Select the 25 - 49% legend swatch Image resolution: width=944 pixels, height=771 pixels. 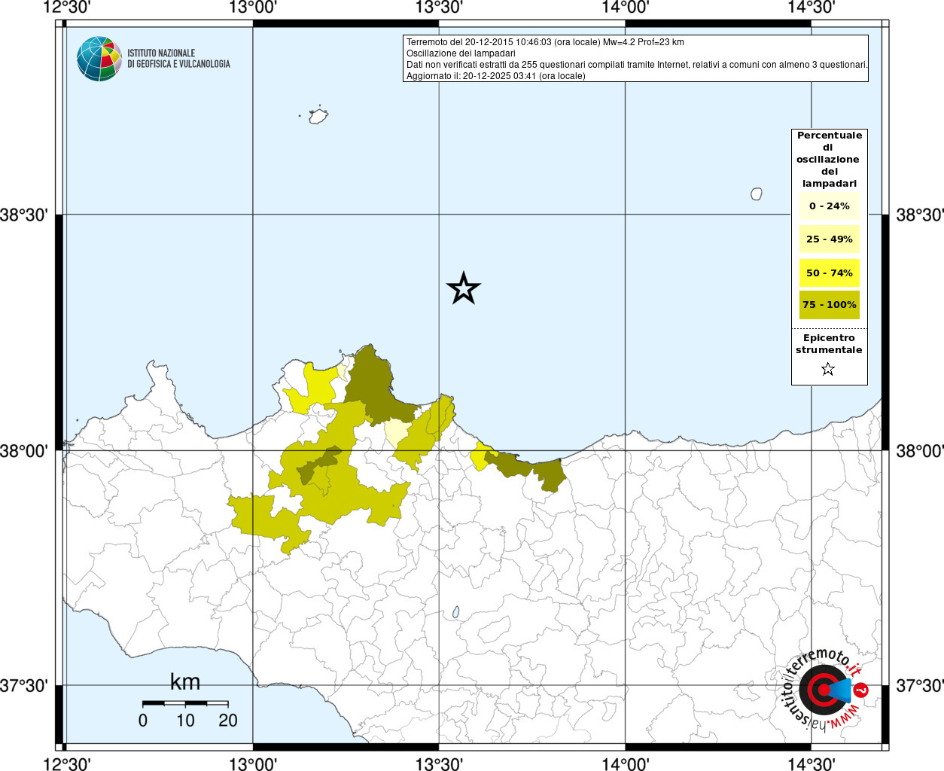(829, 239)
